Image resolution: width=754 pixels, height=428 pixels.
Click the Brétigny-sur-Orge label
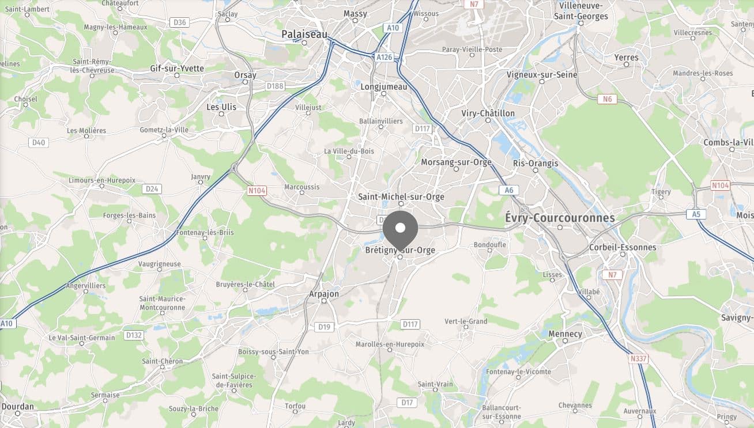click(x=400, y=251)
